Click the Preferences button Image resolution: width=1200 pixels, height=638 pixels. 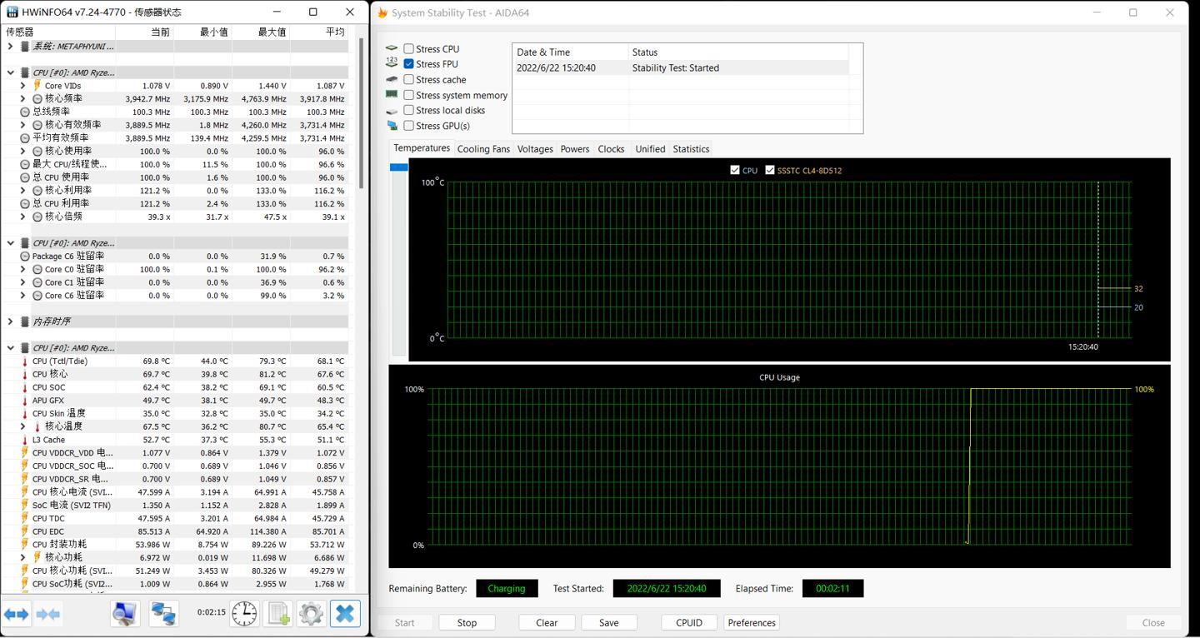752,623
